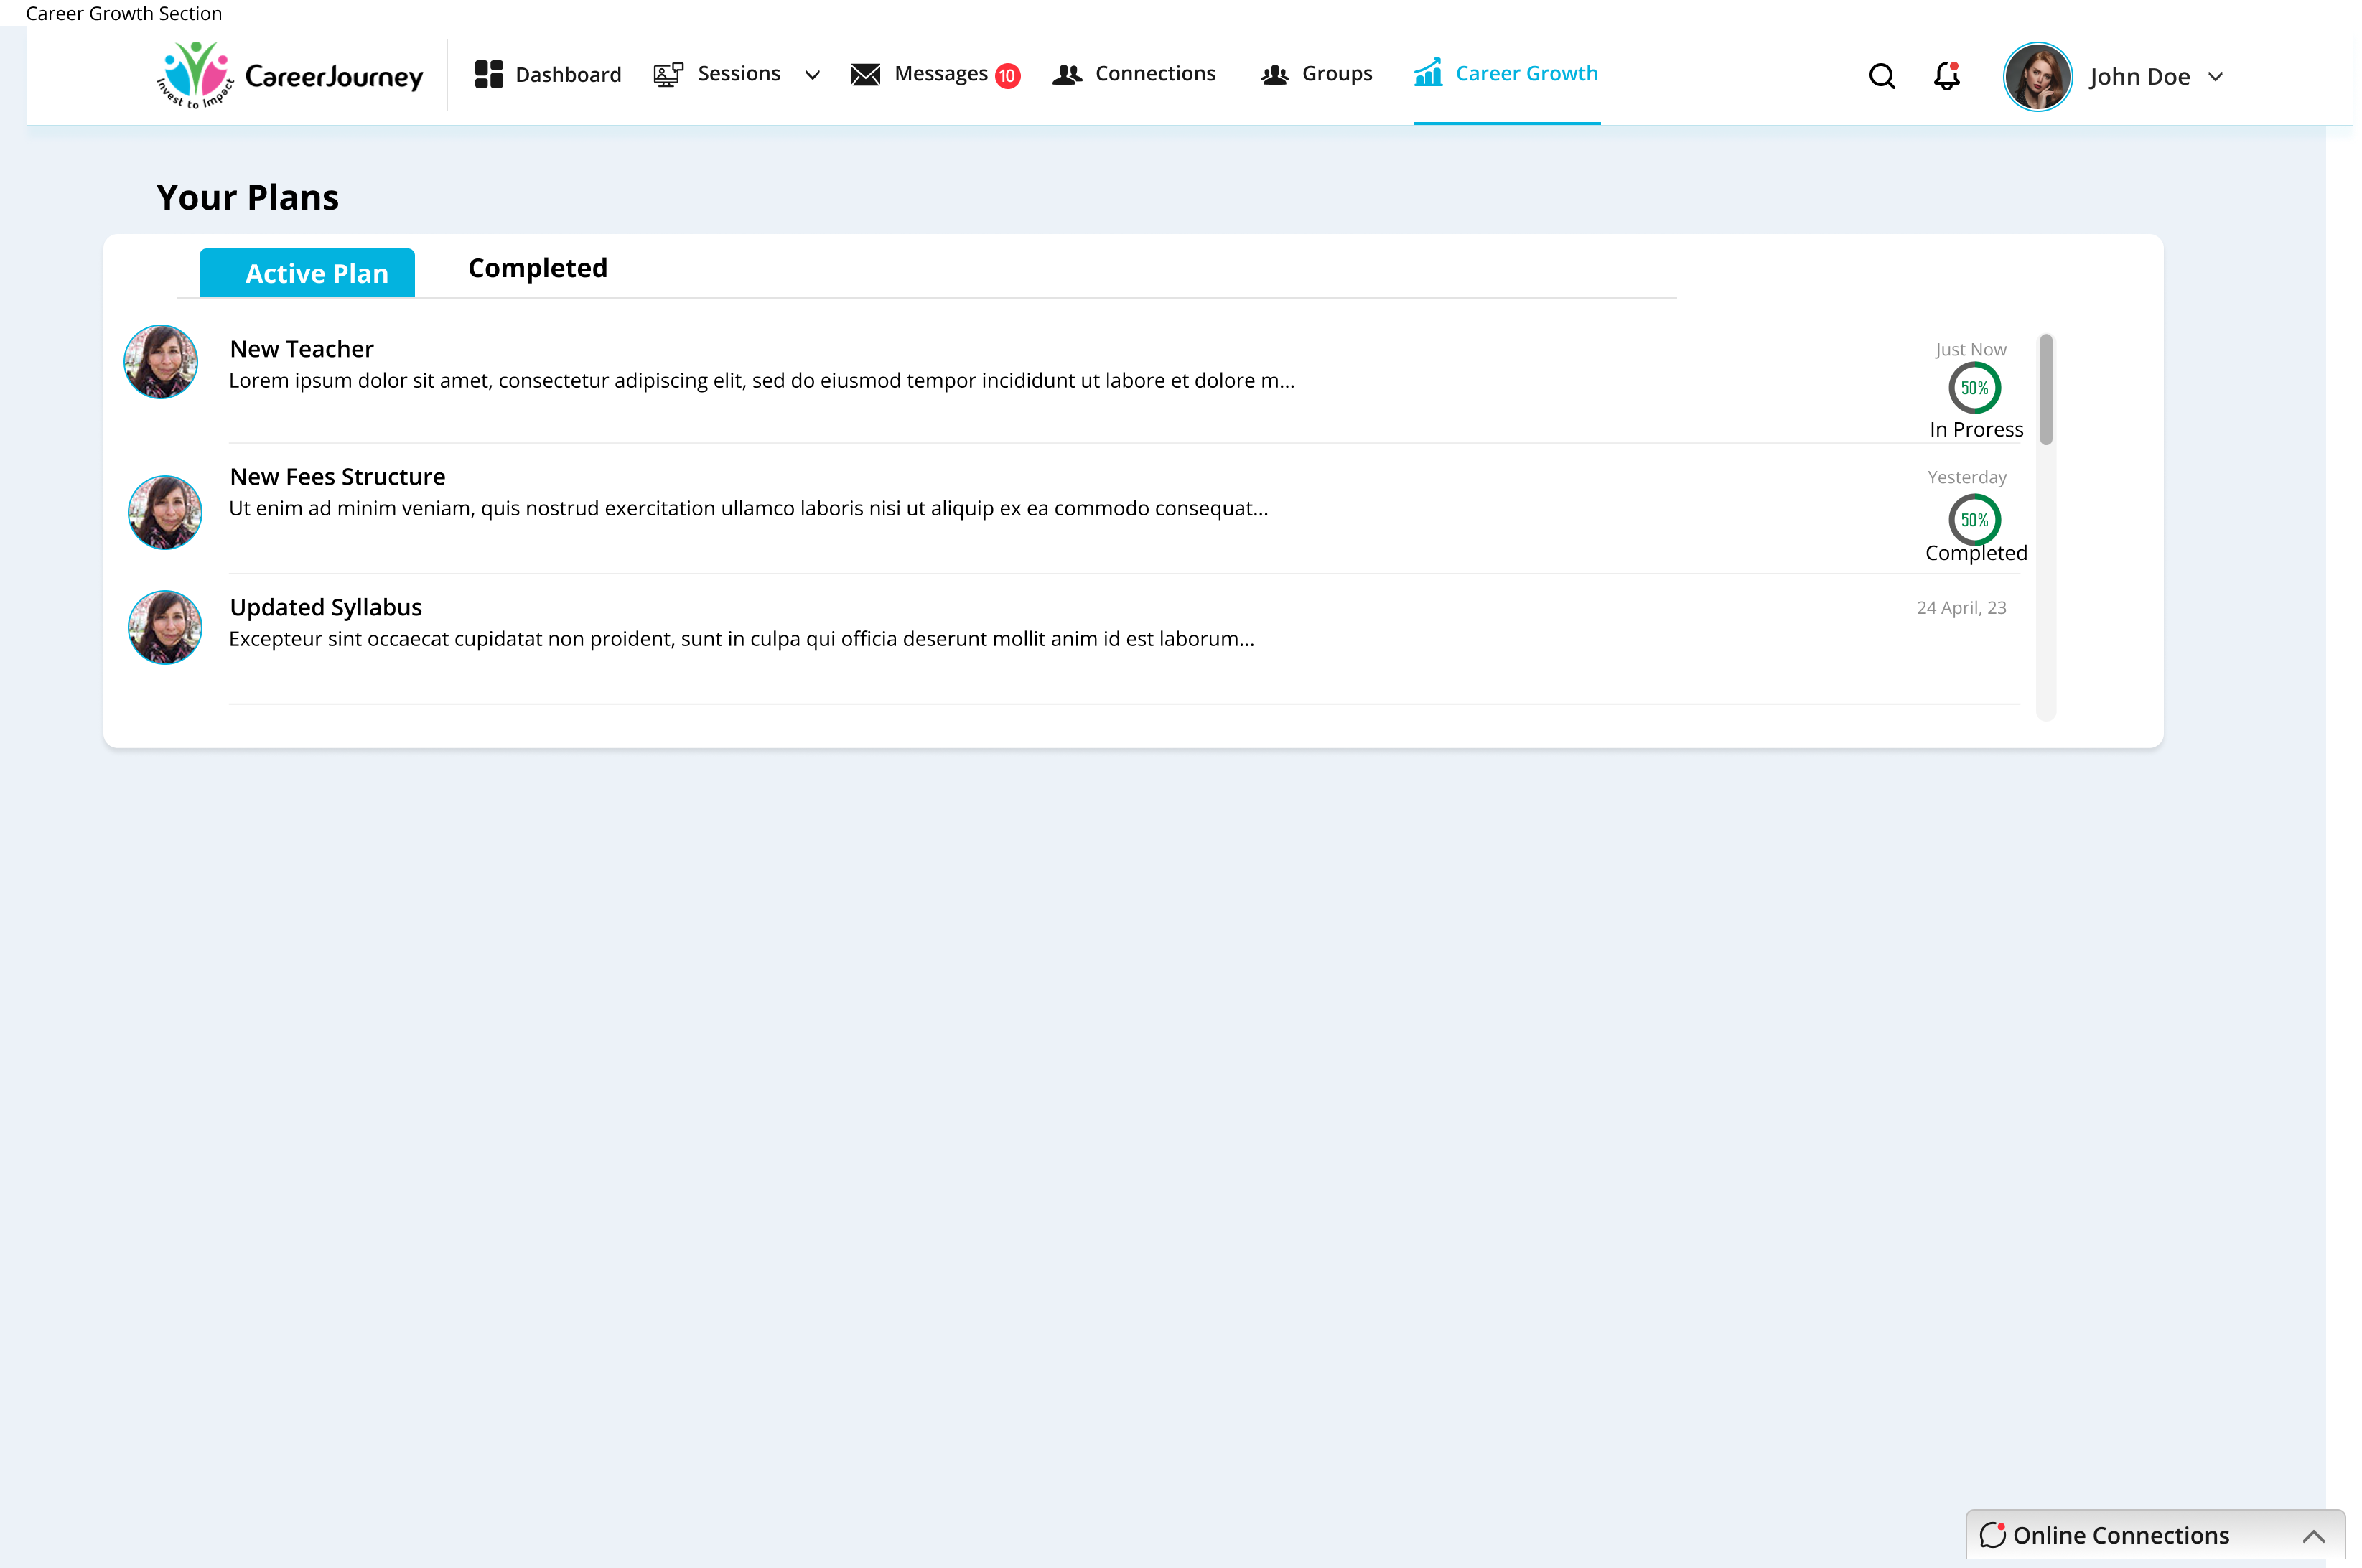Click the CareerJourney logo
This screenshot has height=1568, width=2362.
[290, 75]
